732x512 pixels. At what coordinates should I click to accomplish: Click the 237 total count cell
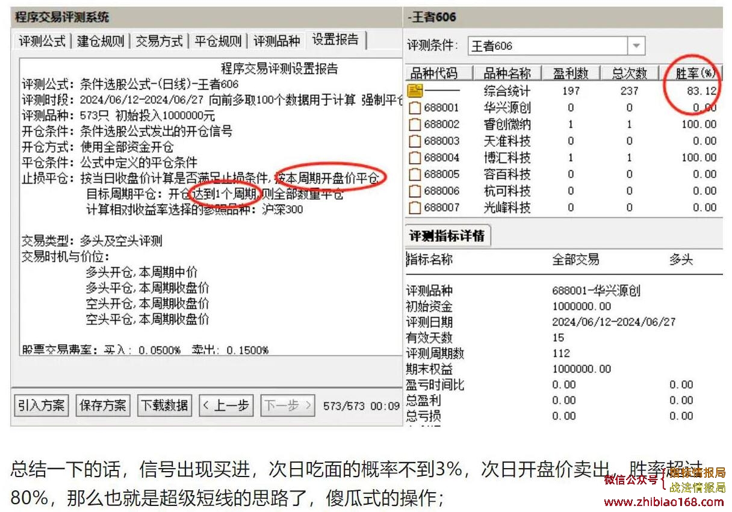630,91
